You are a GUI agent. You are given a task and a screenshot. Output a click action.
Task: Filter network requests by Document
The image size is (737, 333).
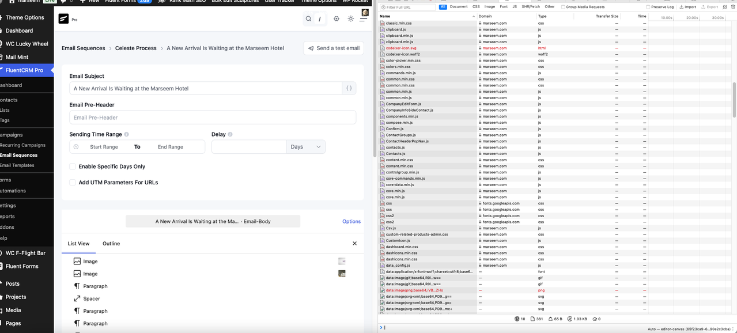[459, 7]
